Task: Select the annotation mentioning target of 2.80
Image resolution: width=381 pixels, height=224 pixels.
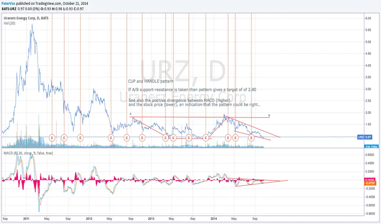Action: [x=192, y=90]
